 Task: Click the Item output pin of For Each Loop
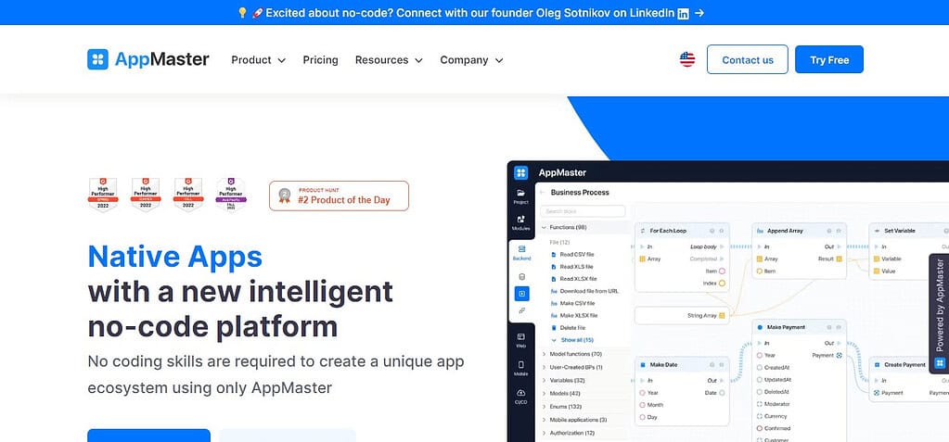[x=722, y=271]
